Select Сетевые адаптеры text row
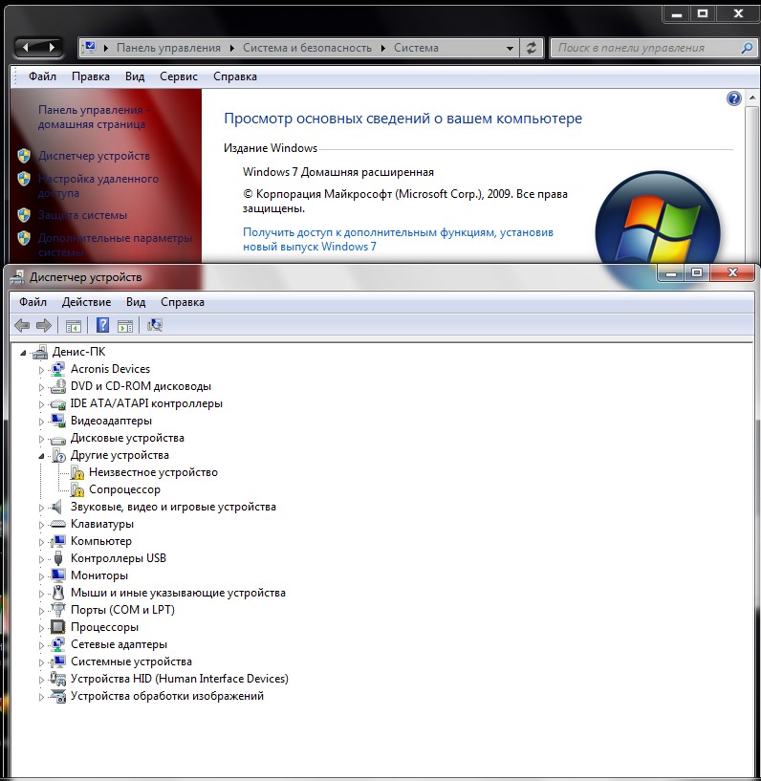 119,644
